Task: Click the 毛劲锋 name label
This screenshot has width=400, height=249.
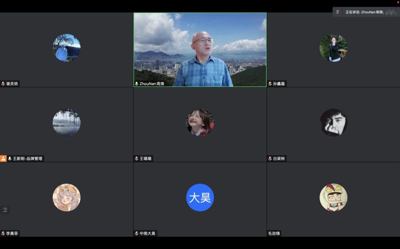Action: click(x=274, y=233)
